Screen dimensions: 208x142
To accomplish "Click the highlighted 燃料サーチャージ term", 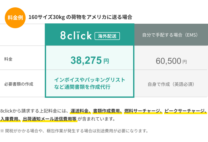I will pos(142,111).
